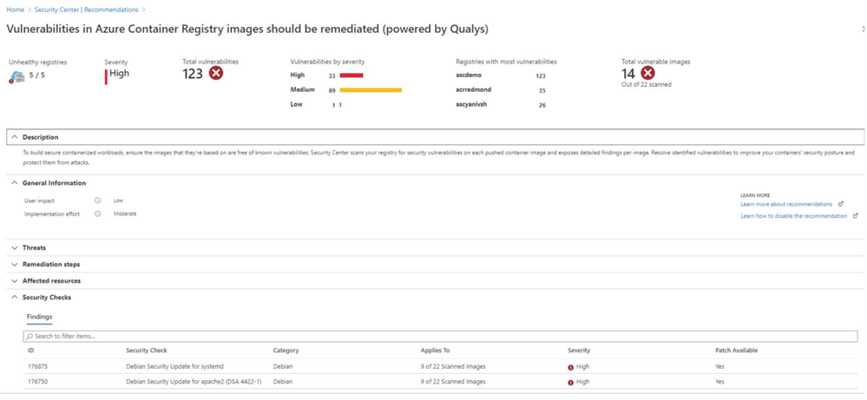Viewport: 867px width, 400px height.
Task: Collapse the General Information section
Action: tap(15, 183)
